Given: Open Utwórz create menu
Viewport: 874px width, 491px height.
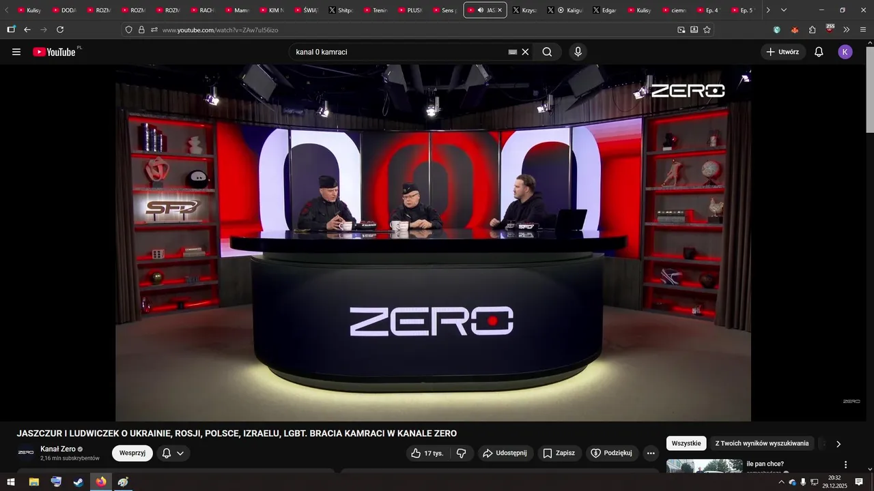Looking at the screenshot, I should tap(783, 52).
